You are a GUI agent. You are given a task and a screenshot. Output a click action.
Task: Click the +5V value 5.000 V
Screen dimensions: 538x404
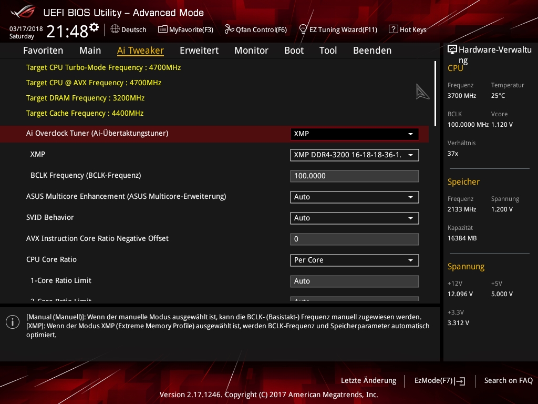[x=502, y=294]
